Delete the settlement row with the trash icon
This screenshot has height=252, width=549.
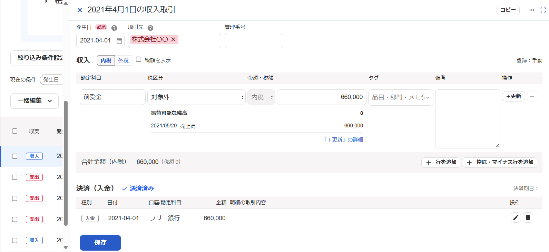pos(528,217)
